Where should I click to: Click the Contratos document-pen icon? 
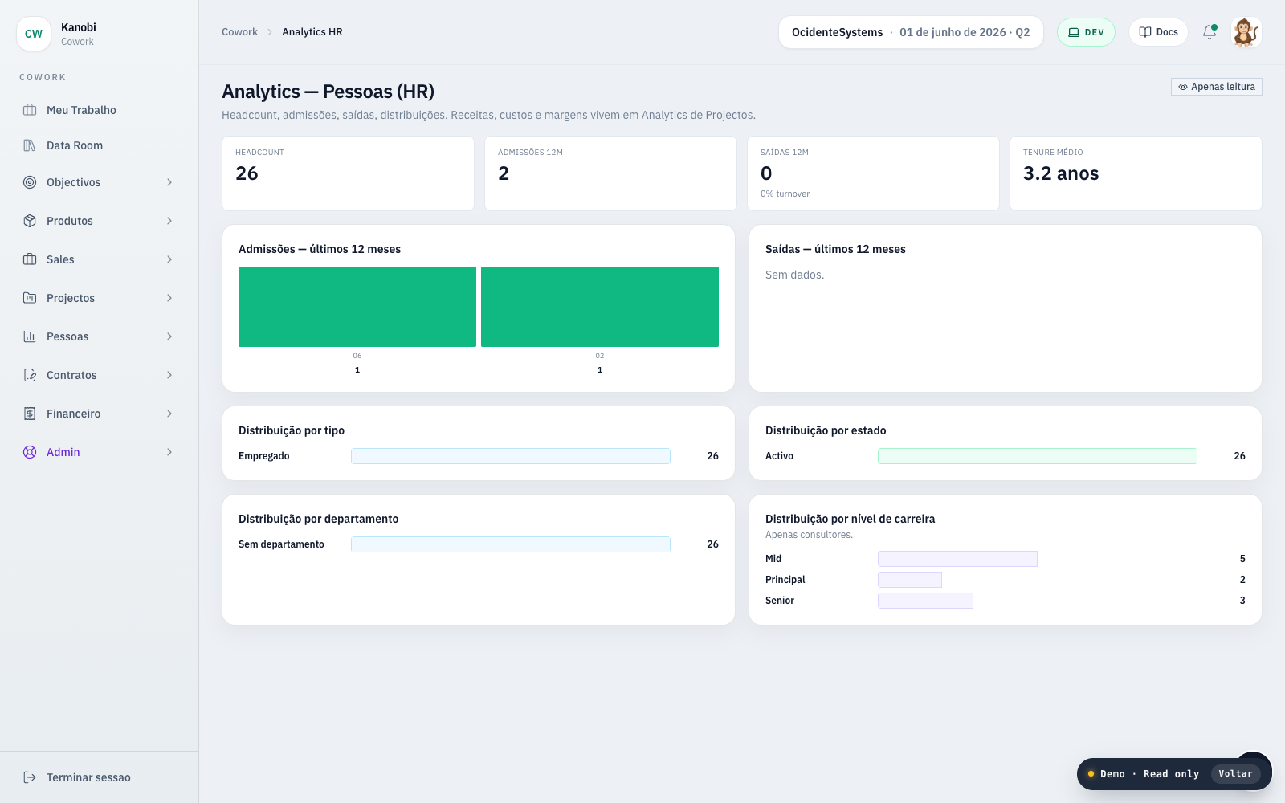coord(30,375)
